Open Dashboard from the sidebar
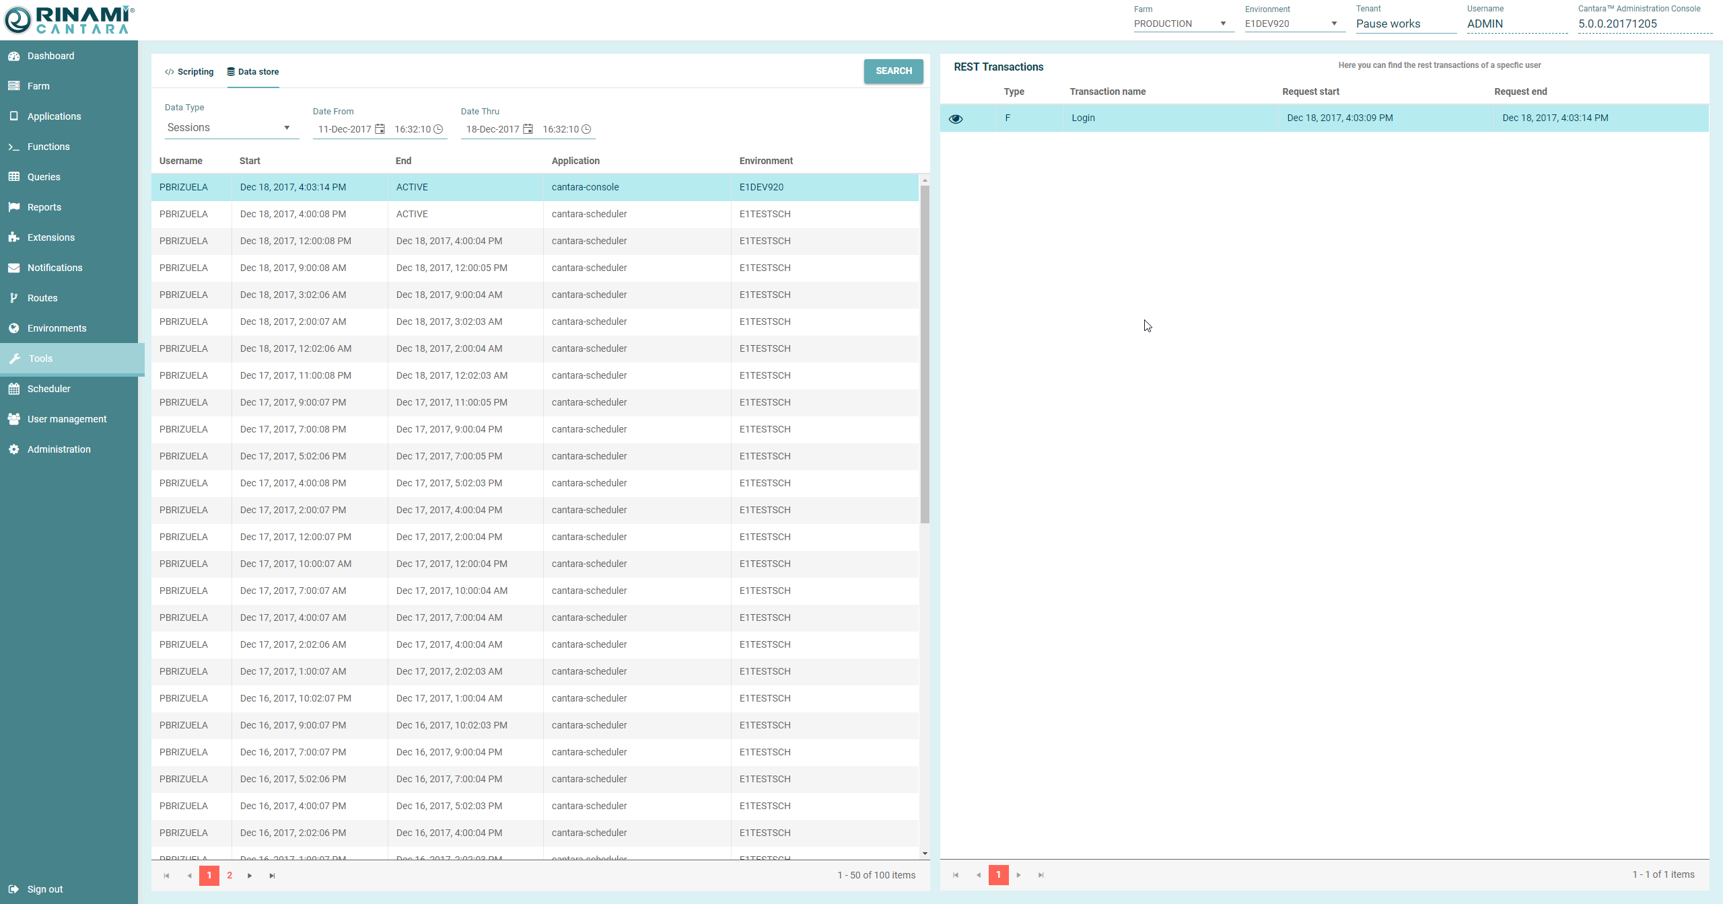The image size is (1723, 904). 50,56
